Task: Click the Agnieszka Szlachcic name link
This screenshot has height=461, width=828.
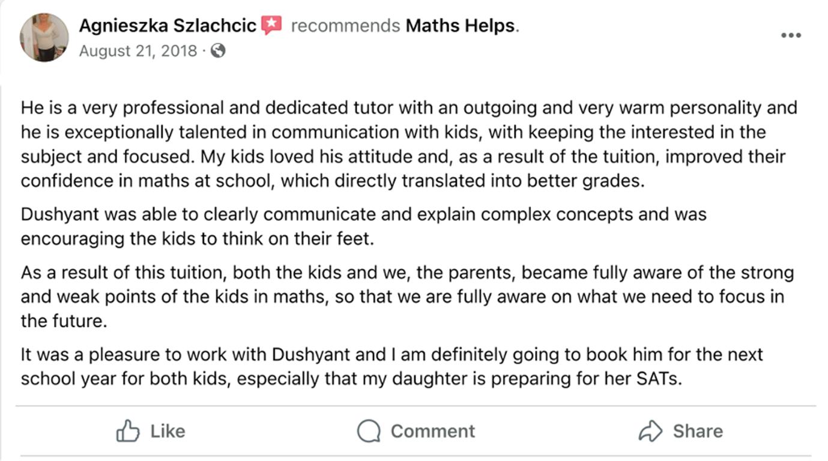Action: pos(168,26)
